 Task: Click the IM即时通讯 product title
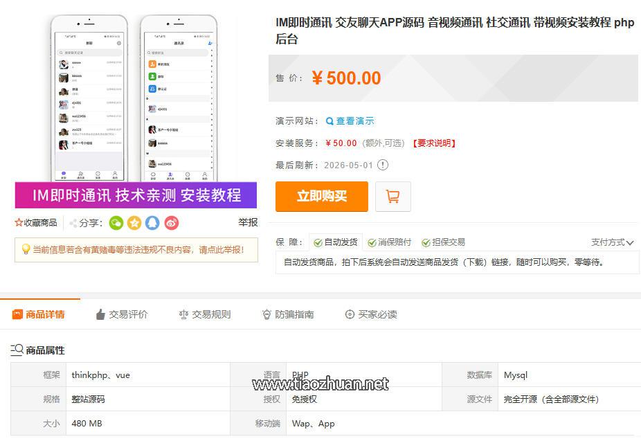tap(455, 30)
